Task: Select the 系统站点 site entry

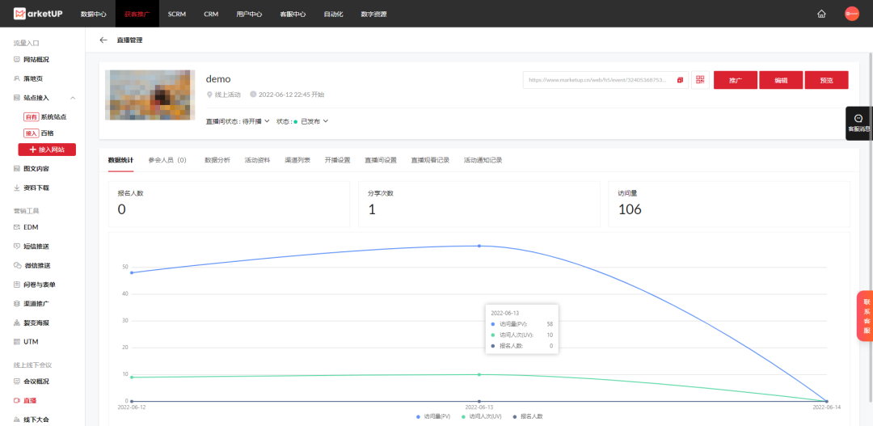Action: 45,117
